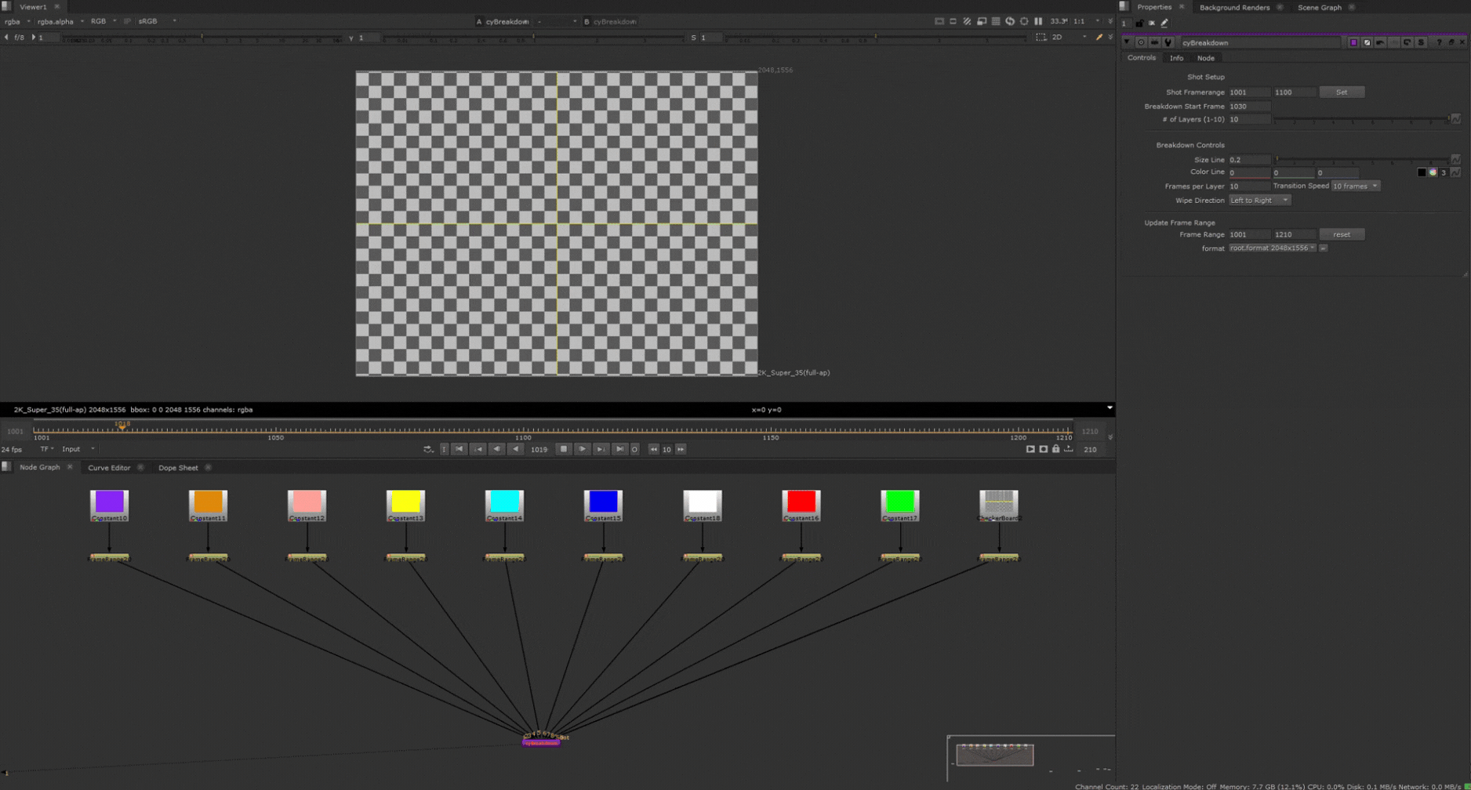
Task: Click the animation icon beside # of Layers
Action: pyautogui.click(x=1456, y=119)
